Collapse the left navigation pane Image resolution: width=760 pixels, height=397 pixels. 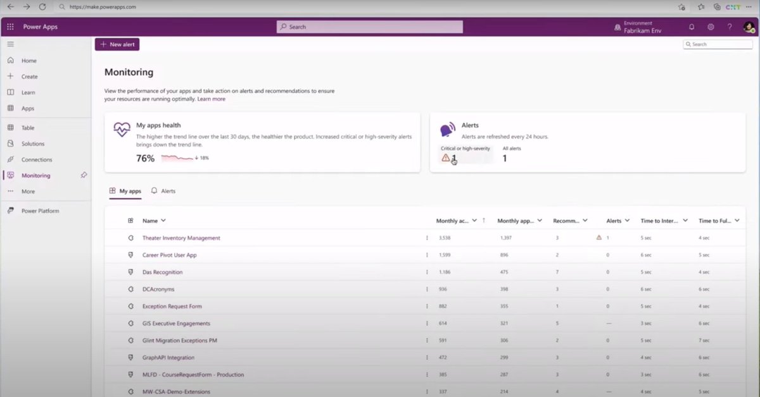[10, 44]
